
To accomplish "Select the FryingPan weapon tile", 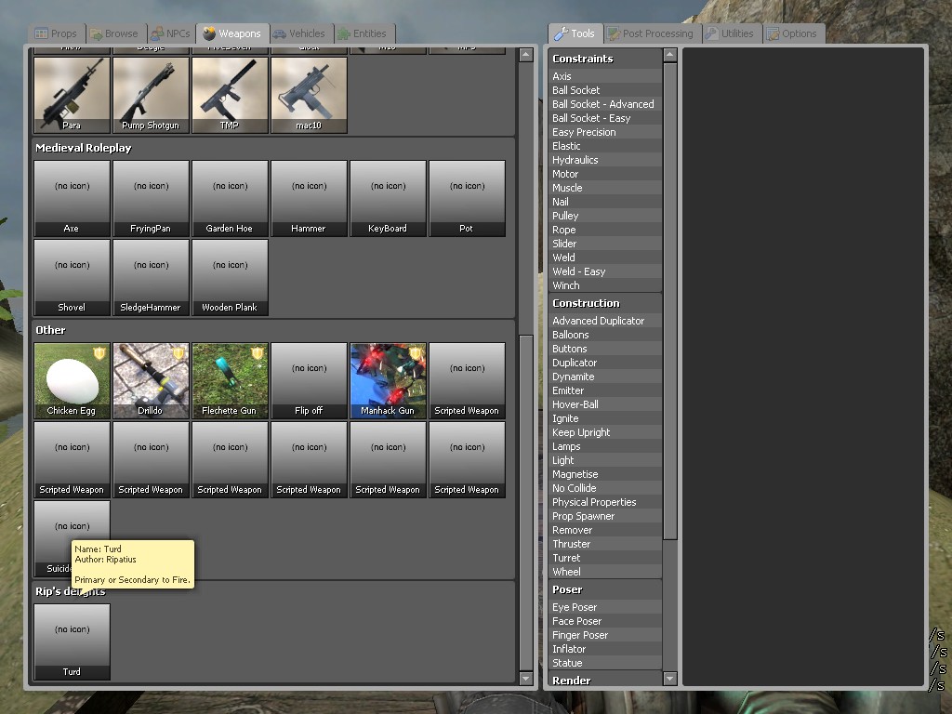I will pyautogui.click(x=151, y=198).
